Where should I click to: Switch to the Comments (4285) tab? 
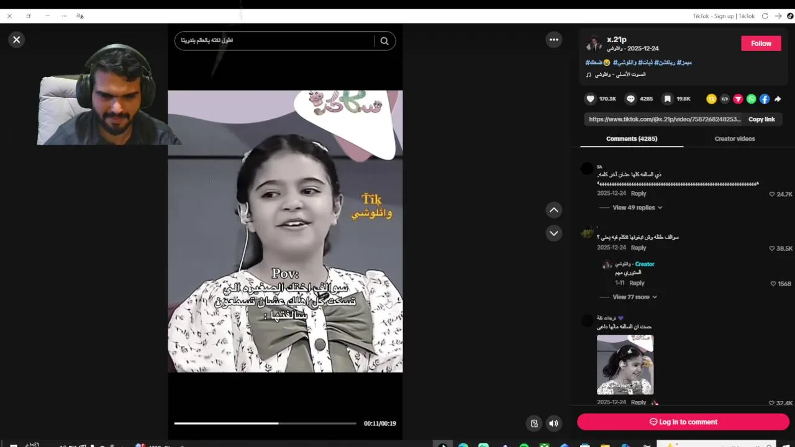[632, 138]
